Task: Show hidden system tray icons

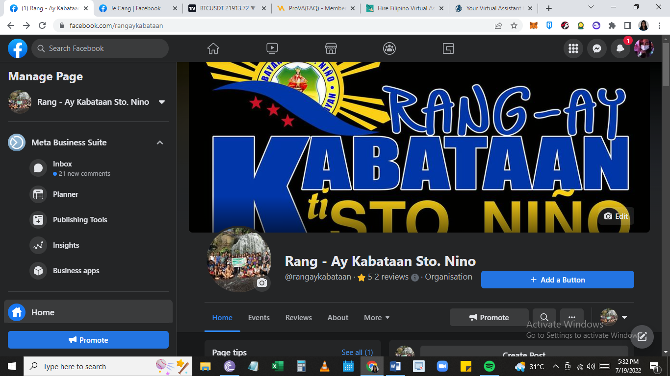Action: coord(556,366)
